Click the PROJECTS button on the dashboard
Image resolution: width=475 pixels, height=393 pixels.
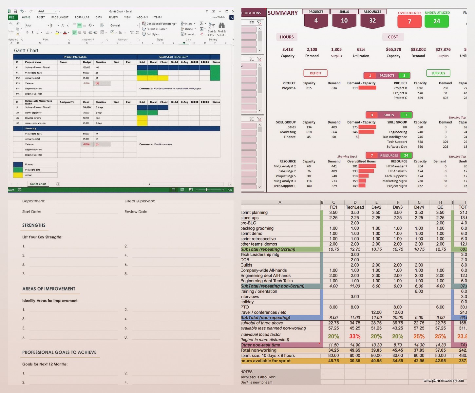(x=315, y=11)
